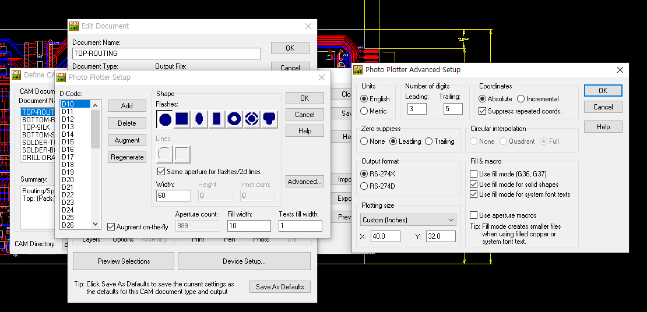Pick the rectangle flash shape
The width and height of the screenshot is (647, 312).
click(x=217, y=119)
